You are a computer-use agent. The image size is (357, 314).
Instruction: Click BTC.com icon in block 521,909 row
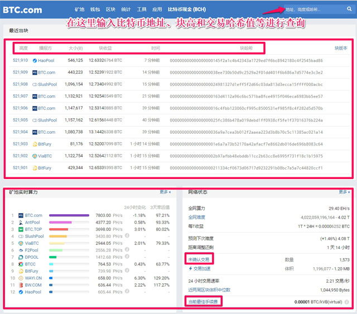tap(35, 73)
